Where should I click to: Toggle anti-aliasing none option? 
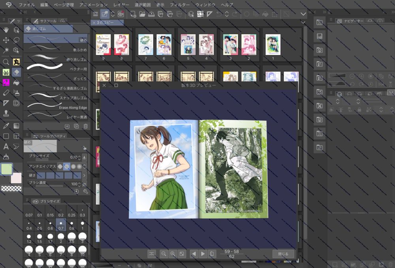pyautogui.click(x=60, y=166)
